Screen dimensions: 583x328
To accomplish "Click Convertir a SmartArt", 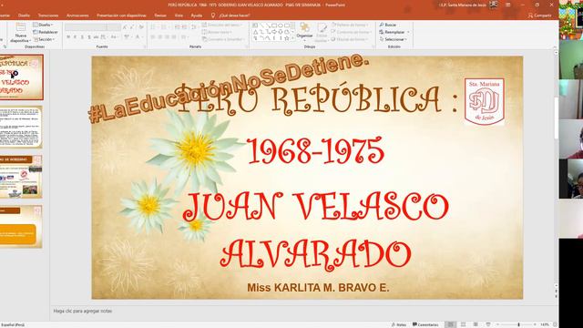I will [222, 39].
